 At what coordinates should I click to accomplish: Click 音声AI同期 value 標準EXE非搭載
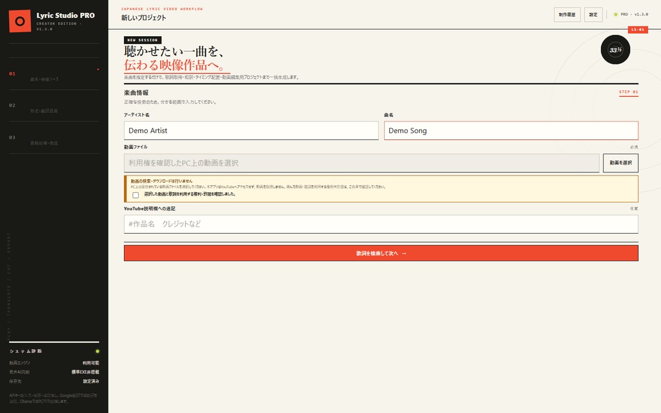(85, 372)
